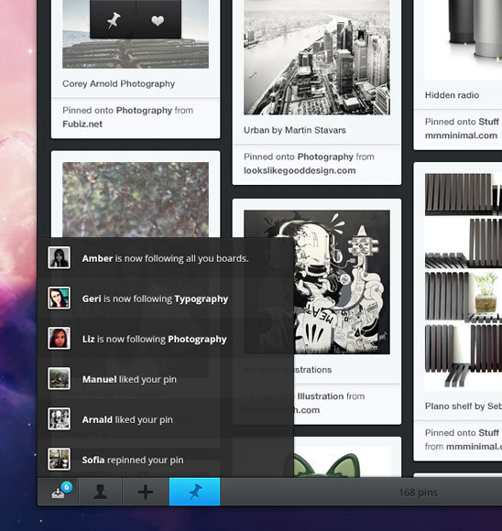Screen dimensions: 502x531
Task: Open 'Amber is now following' notification text
Action: click(x=165, y=258)
